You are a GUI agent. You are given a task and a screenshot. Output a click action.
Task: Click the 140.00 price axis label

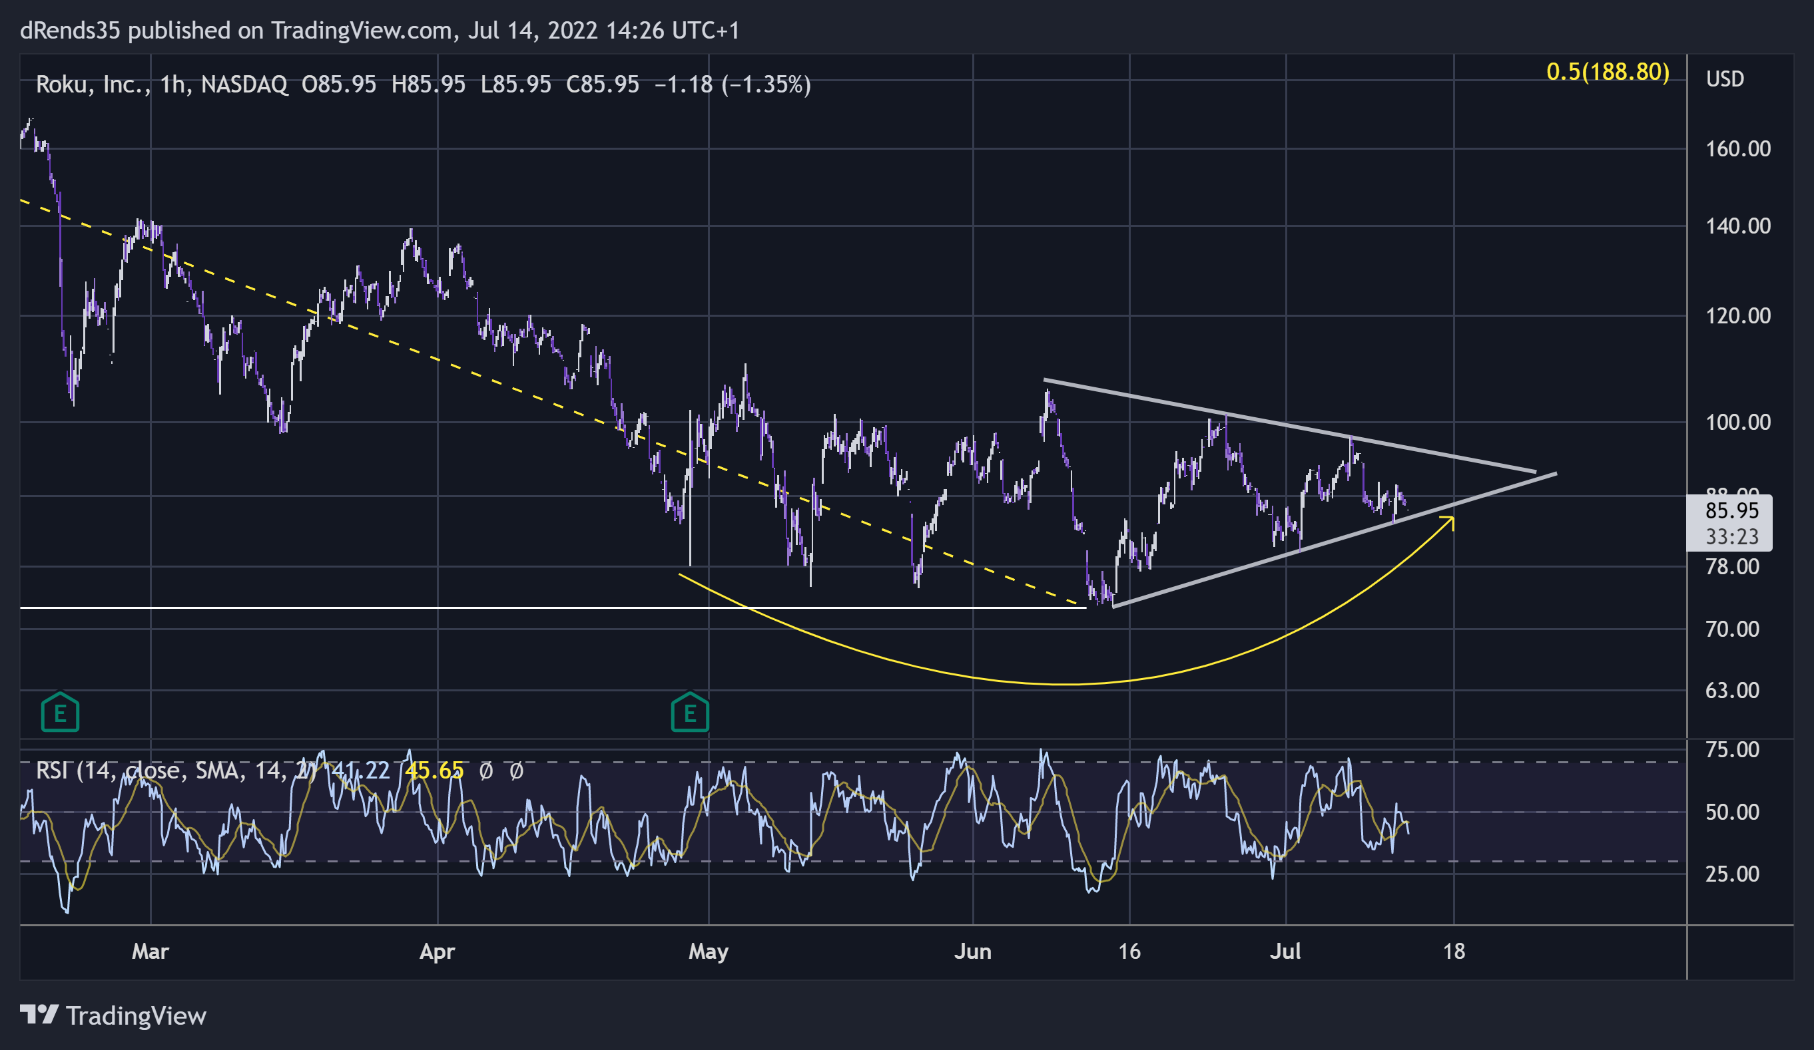[1737, 226]
